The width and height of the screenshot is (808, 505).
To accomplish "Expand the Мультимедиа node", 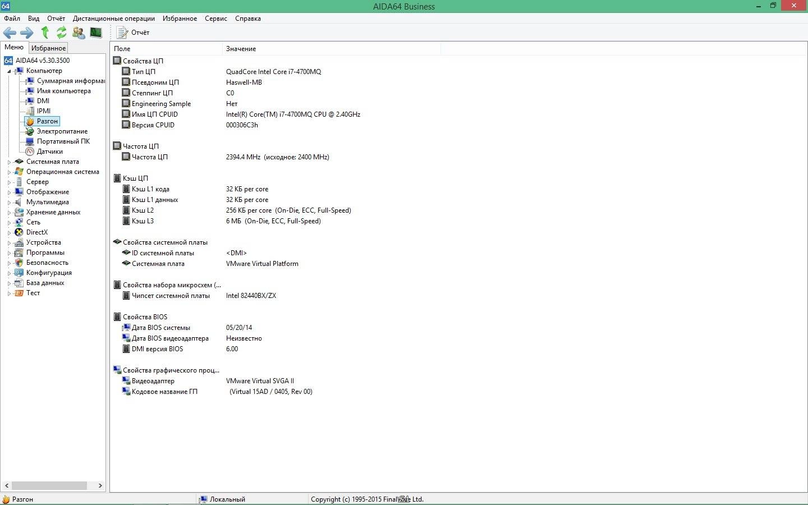I will 9,203.
